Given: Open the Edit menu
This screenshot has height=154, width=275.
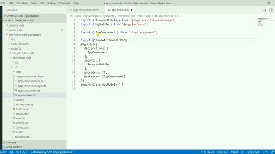Looking at the screenshot, I should [11, 3].
